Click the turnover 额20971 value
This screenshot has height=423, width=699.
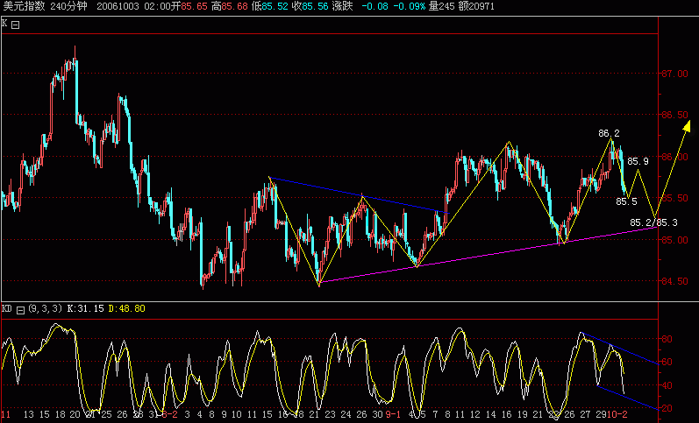click(x=476, y=6)
